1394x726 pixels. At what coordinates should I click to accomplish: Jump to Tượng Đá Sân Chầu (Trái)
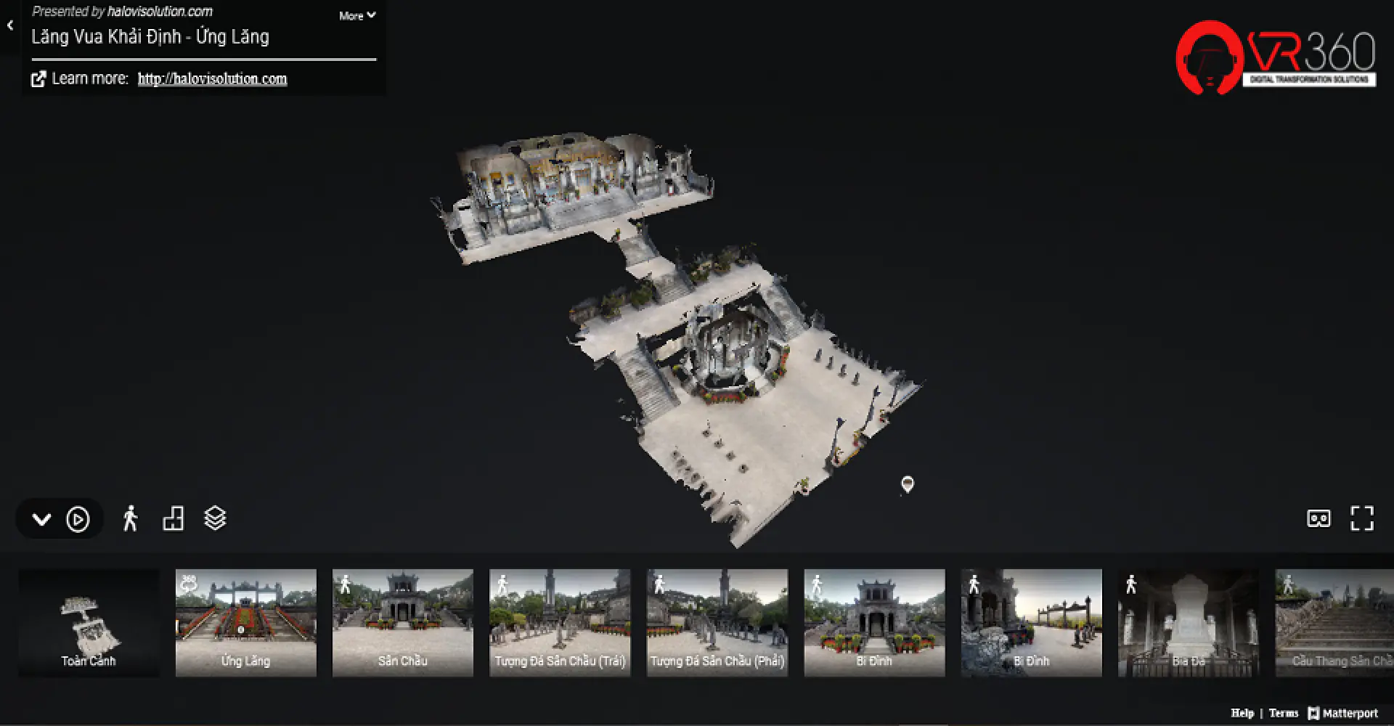[560, 623]
